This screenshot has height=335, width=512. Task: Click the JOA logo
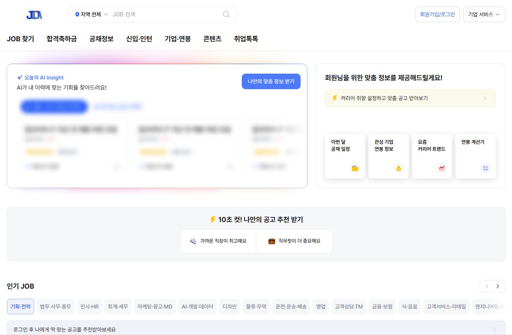pyautogui.click(x=34, y=14)
